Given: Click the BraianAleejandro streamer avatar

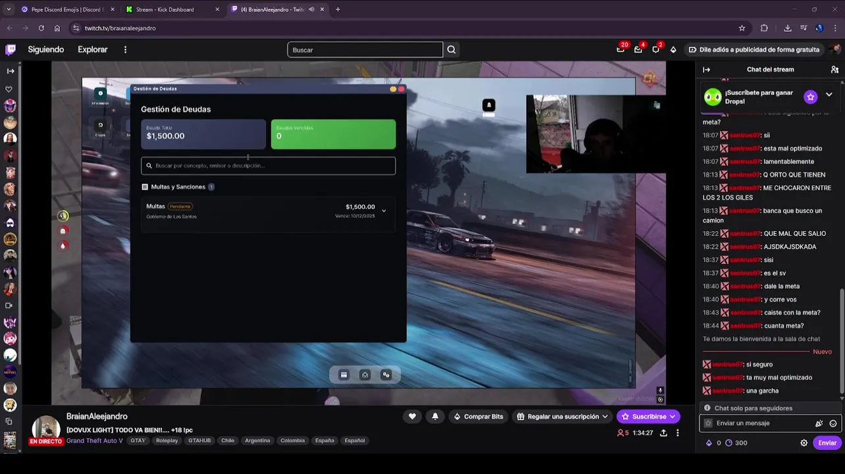Looking at the screenshot, I should coord(46,428).
